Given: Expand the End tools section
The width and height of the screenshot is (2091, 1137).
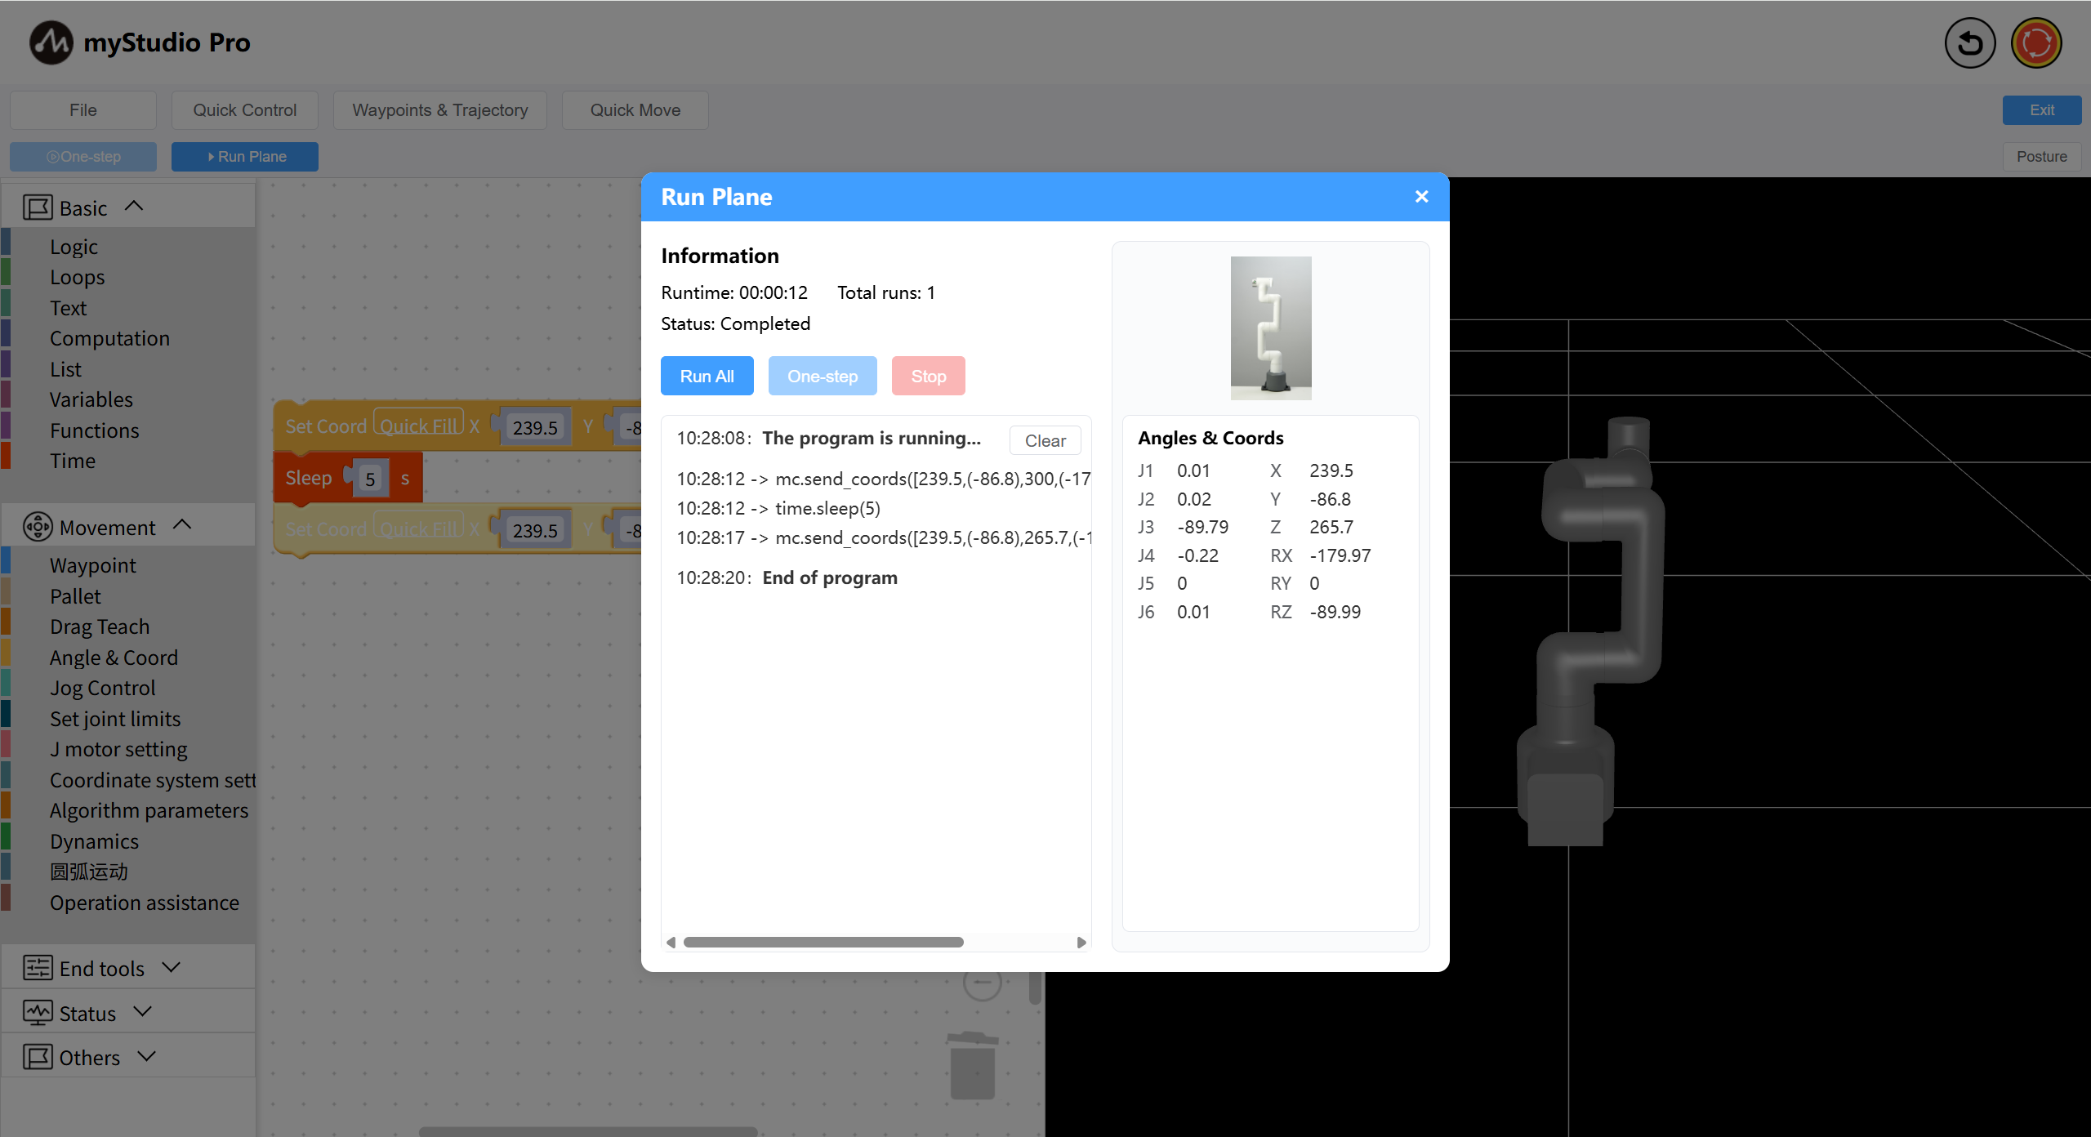Looking at the screenshot, I should click(x=171, y=967).
